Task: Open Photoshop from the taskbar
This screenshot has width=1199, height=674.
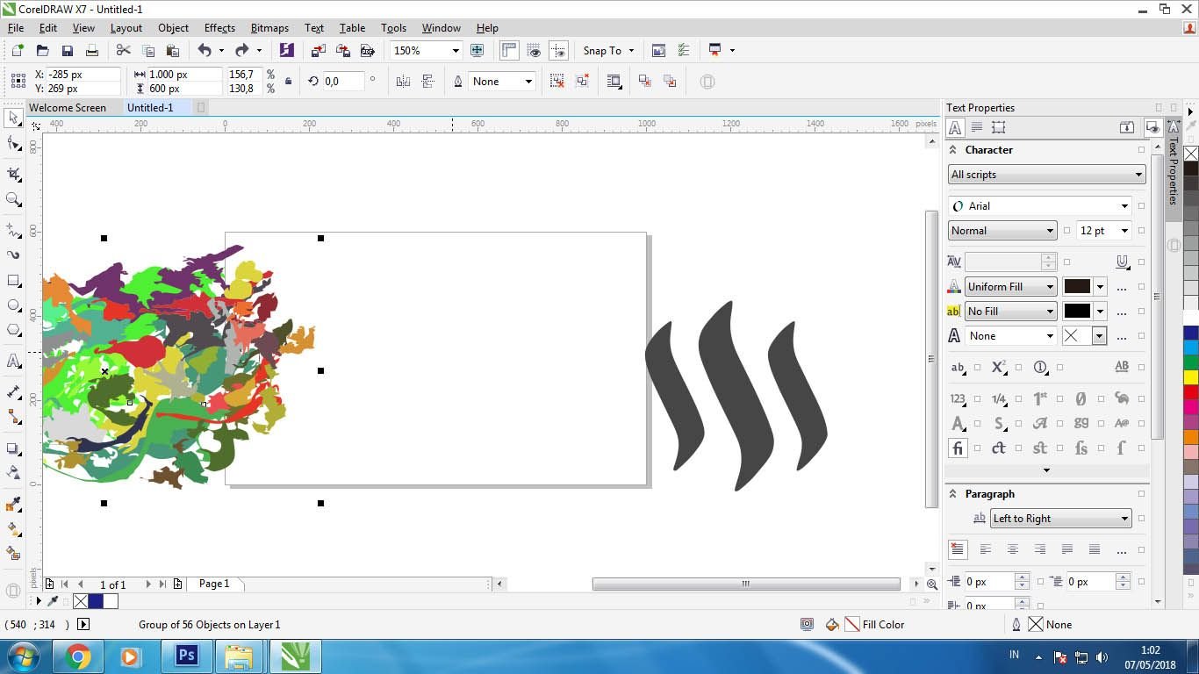Action: click(186, 656)
